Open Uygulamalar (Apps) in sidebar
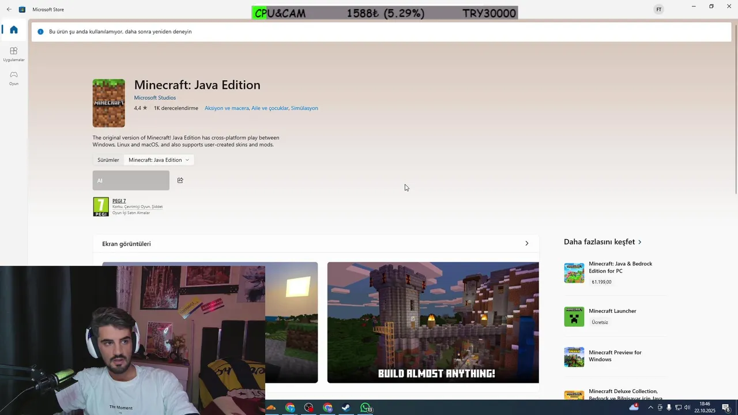Image resolution: width=738 pixels, height=415 pixels. coord(14,54)
